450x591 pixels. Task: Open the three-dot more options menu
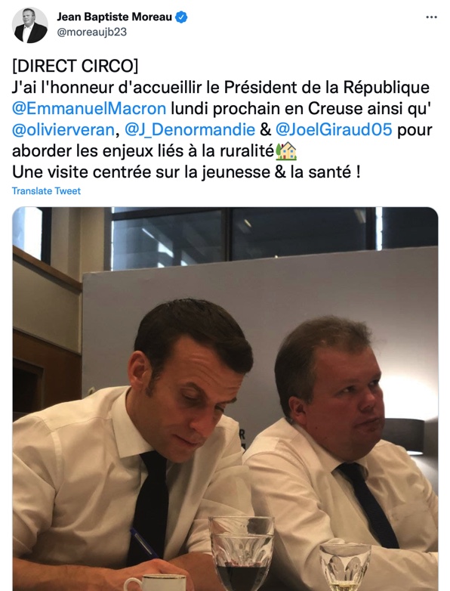(x=431, y=17)
